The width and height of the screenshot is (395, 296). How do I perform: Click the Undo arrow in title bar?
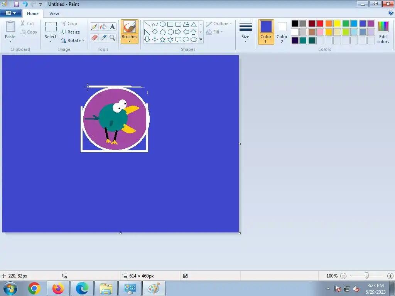point(25,4)
